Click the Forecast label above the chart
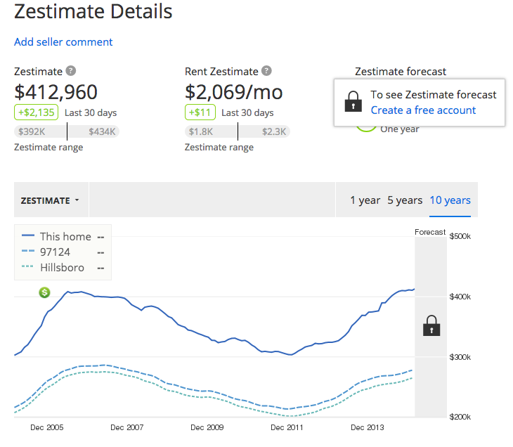This screenshot has width=513, height=447. tap(430, 232)
